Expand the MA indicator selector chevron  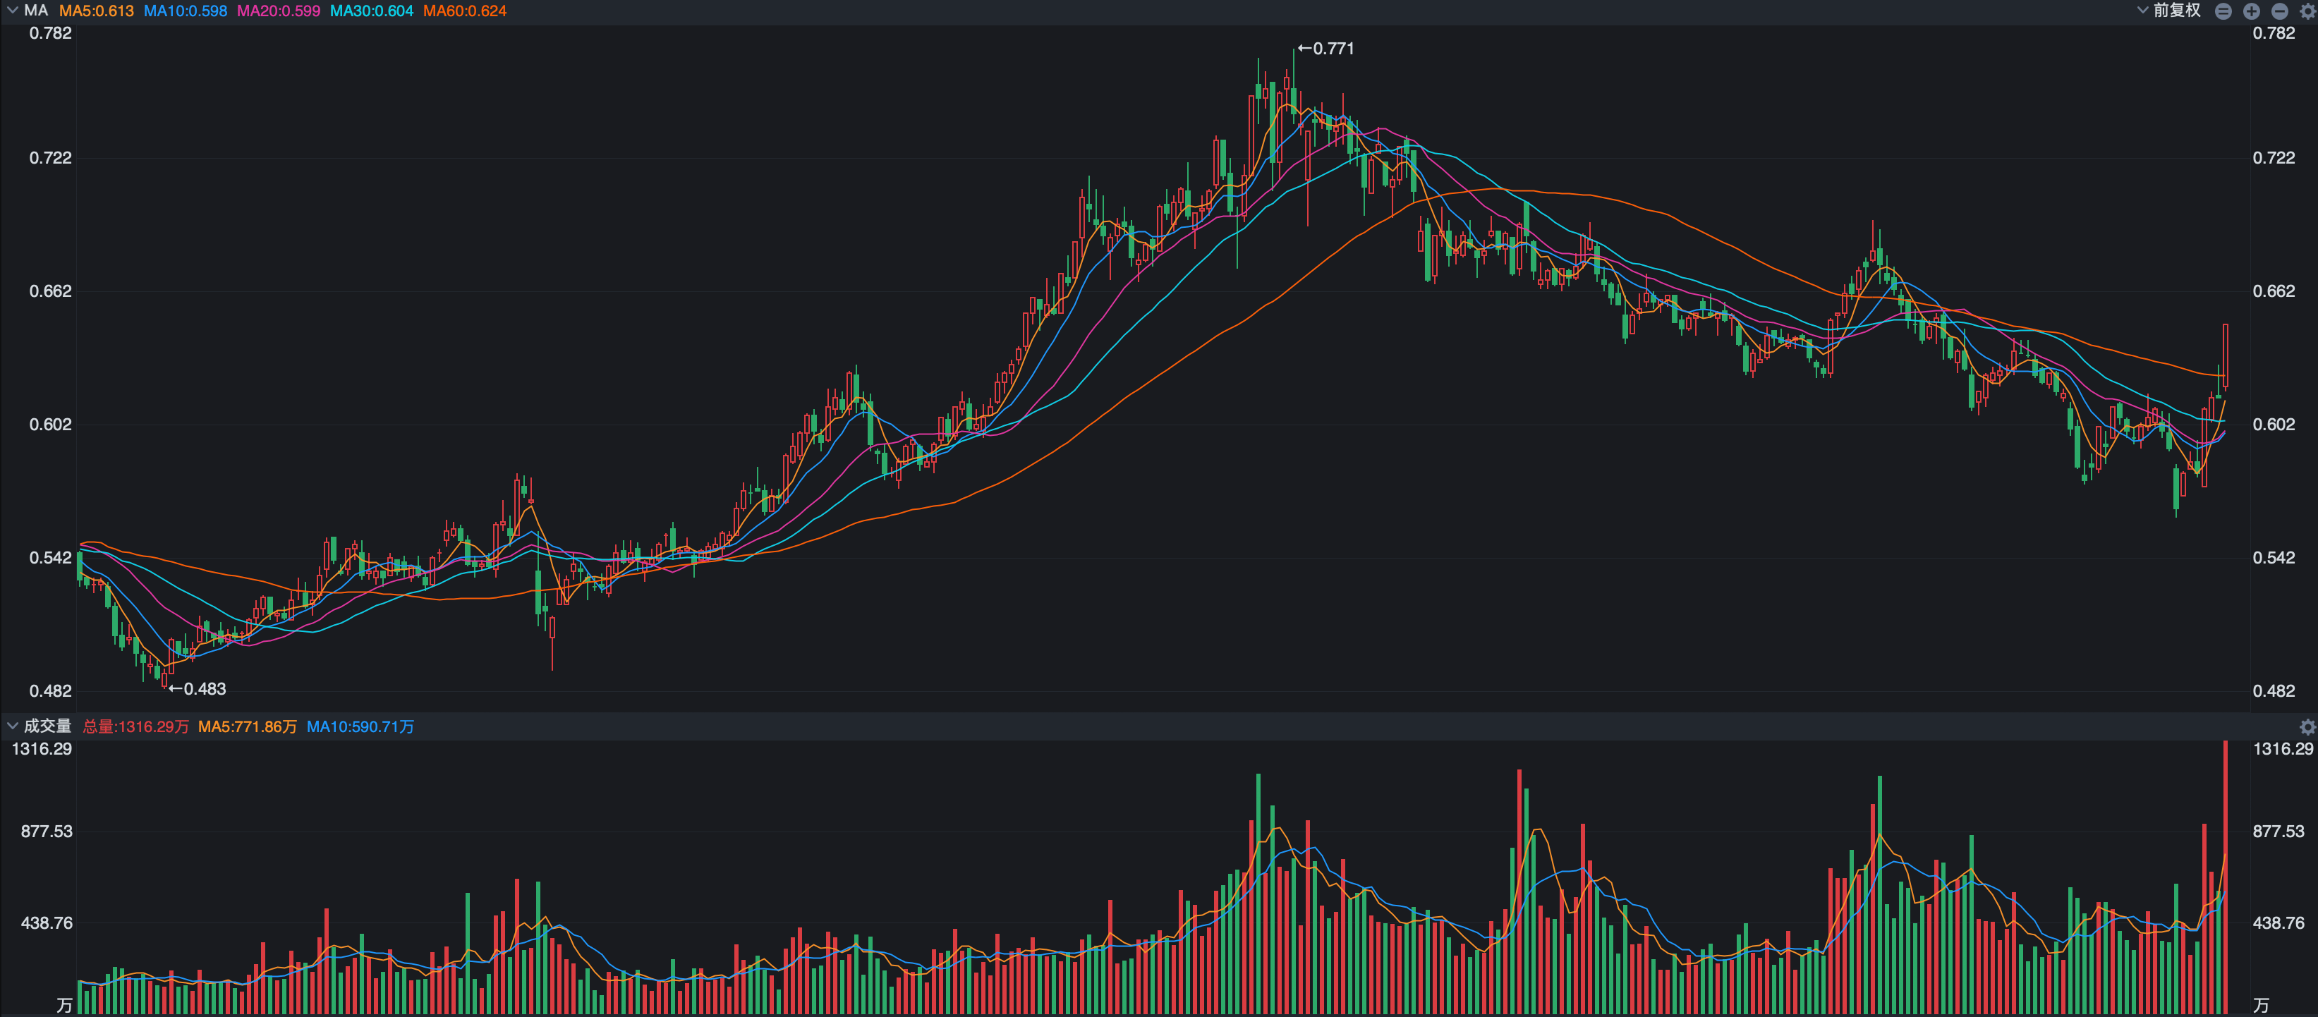[x=12, y=11]
